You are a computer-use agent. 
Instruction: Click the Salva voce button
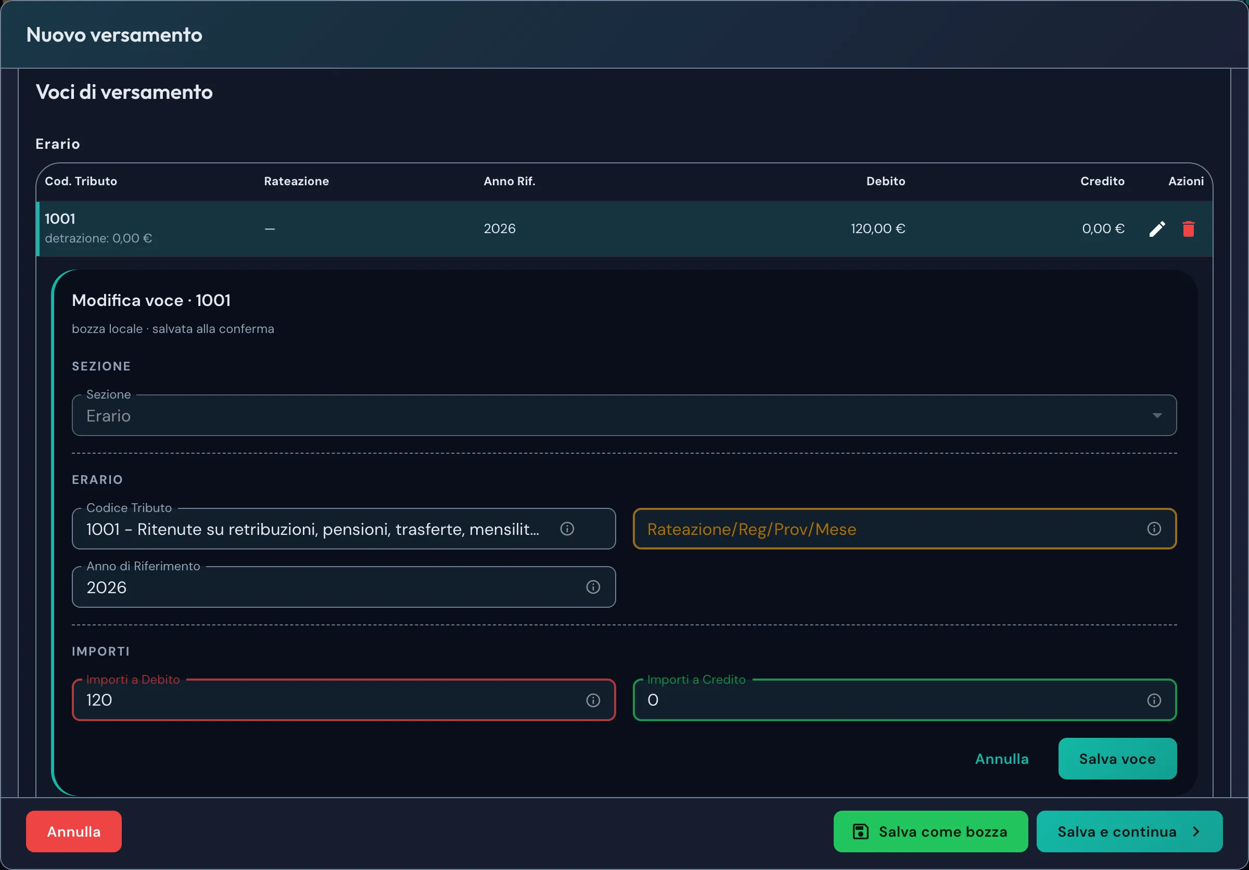point(1117,759)
